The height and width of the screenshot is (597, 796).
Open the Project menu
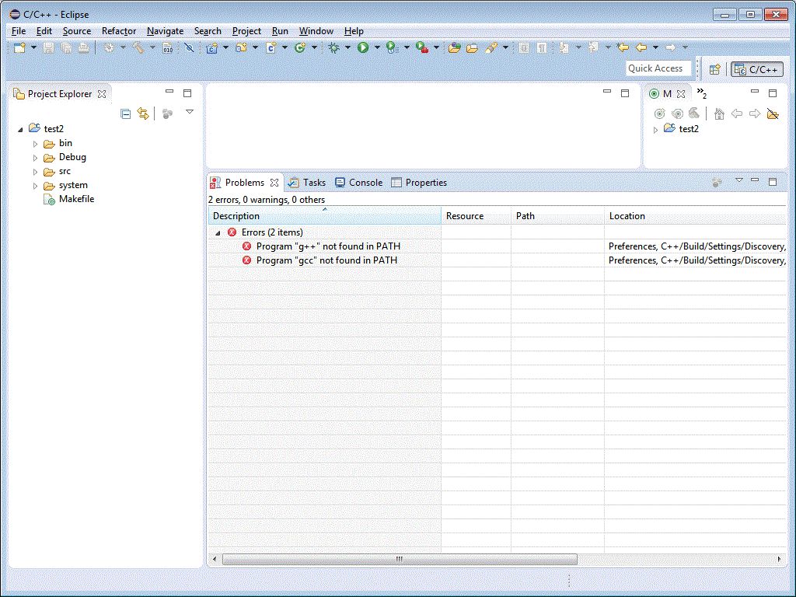click(246, 31)
